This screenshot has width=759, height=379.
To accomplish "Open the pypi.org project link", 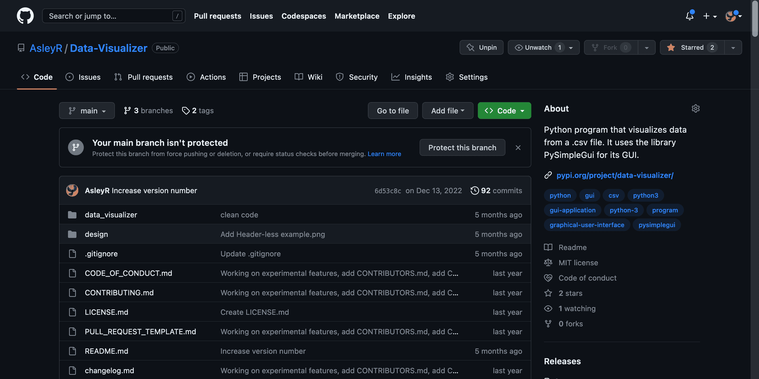I will click(615, 175).
